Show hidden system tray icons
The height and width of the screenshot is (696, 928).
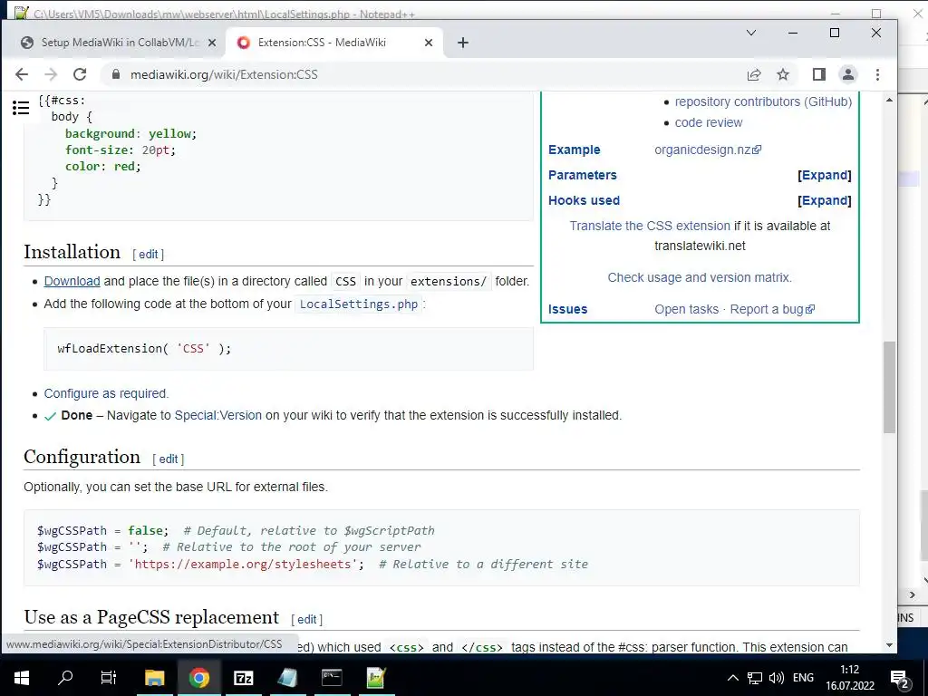732,678
